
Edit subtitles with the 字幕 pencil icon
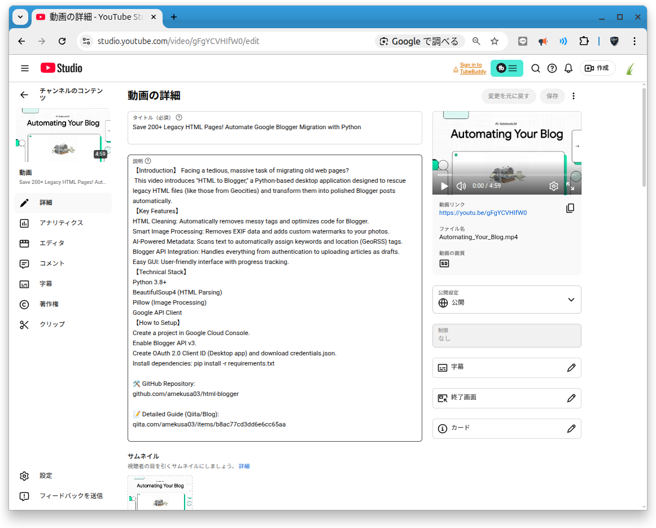(x=571, y=368)
